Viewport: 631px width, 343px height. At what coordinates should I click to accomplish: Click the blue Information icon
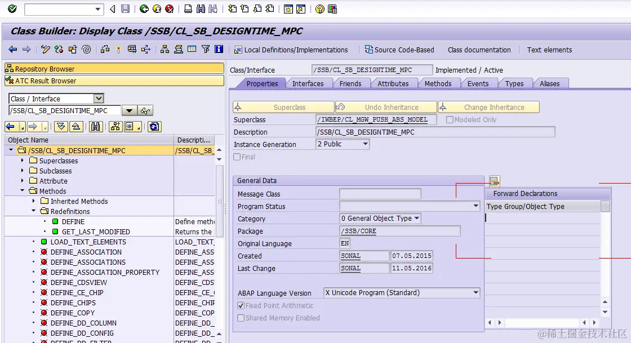[219, 50]
